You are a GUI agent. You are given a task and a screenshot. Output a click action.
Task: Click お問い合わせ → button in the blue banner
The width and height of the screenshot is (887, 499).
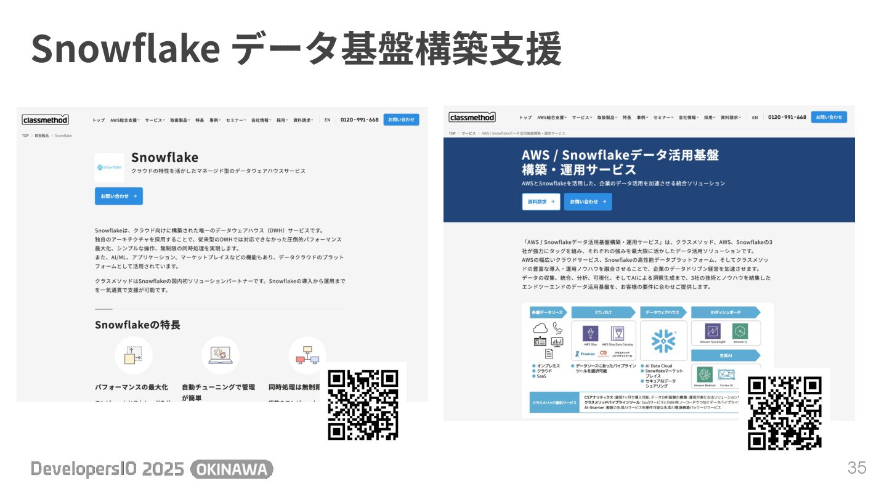pos(588,201)
